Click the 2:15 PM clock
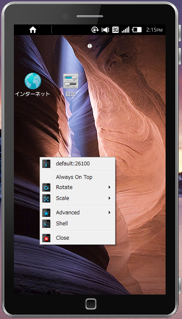Screen dimensions: 182x319 (154, 30)
